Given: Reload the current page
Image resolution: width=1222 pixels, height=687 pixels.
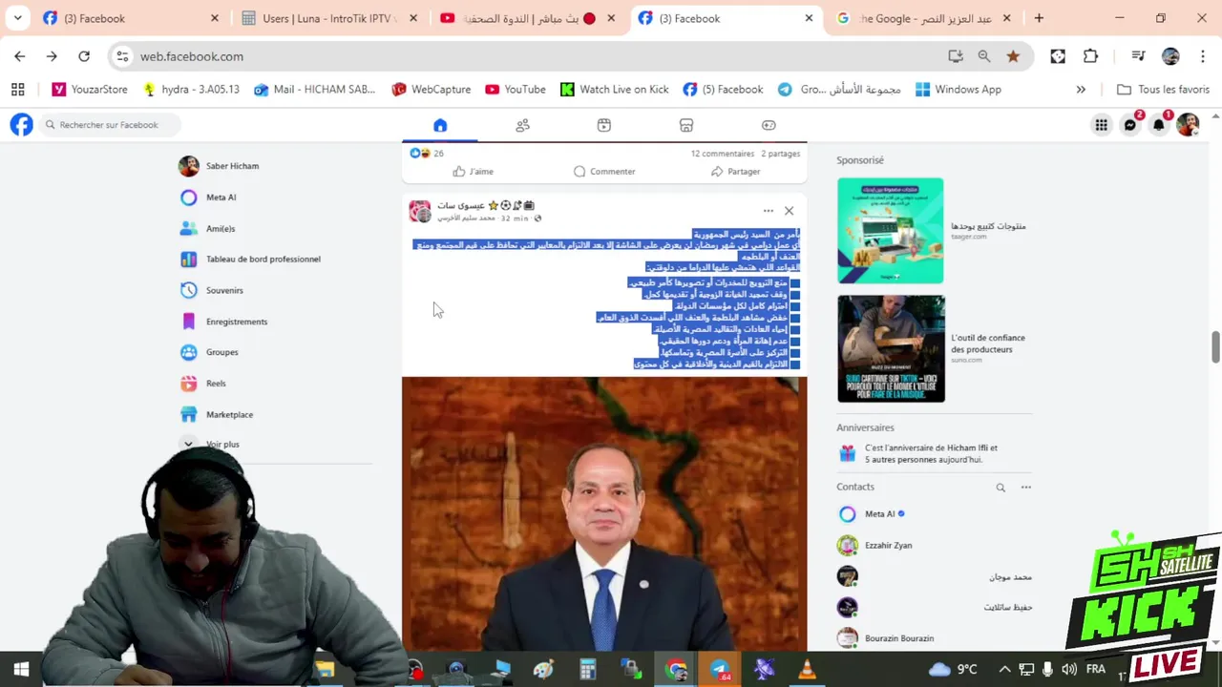Looking at the screenshot, I should coord(84,56).
